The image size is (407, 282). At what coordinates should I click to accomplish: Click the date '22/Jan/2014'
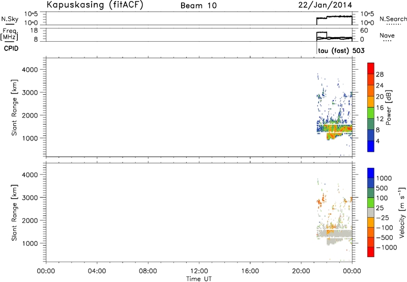(325, 5)
